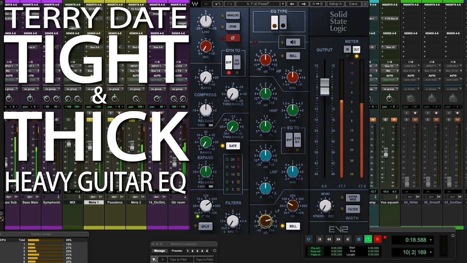Open main counter 0:18.588 format dropdown

(431, 240)
